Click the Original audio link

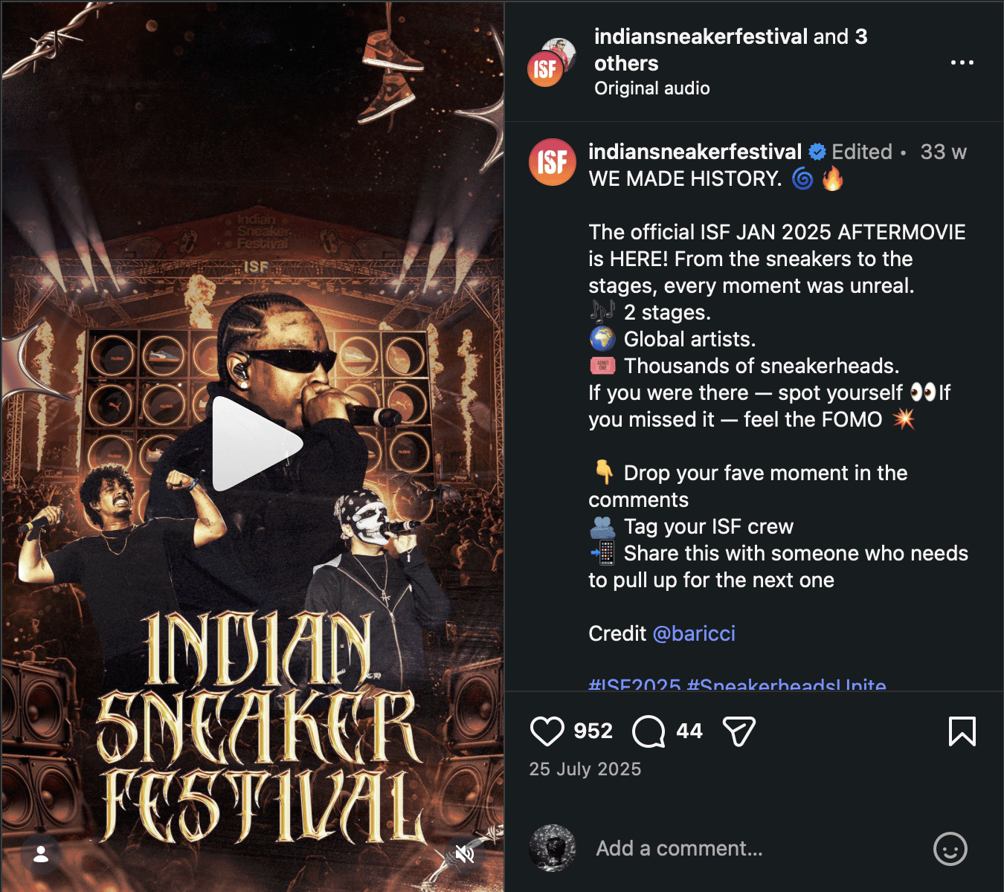(652, 88)
